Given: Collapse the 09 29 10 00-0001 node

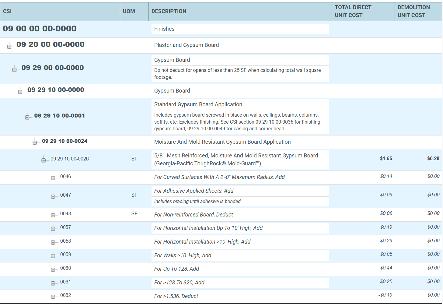Looking at the screenshot, I should (x=27, y=117).
